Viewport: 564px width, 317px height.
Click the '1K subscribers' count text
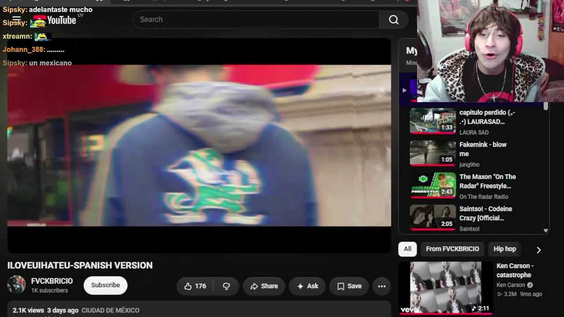click(49, 291)
